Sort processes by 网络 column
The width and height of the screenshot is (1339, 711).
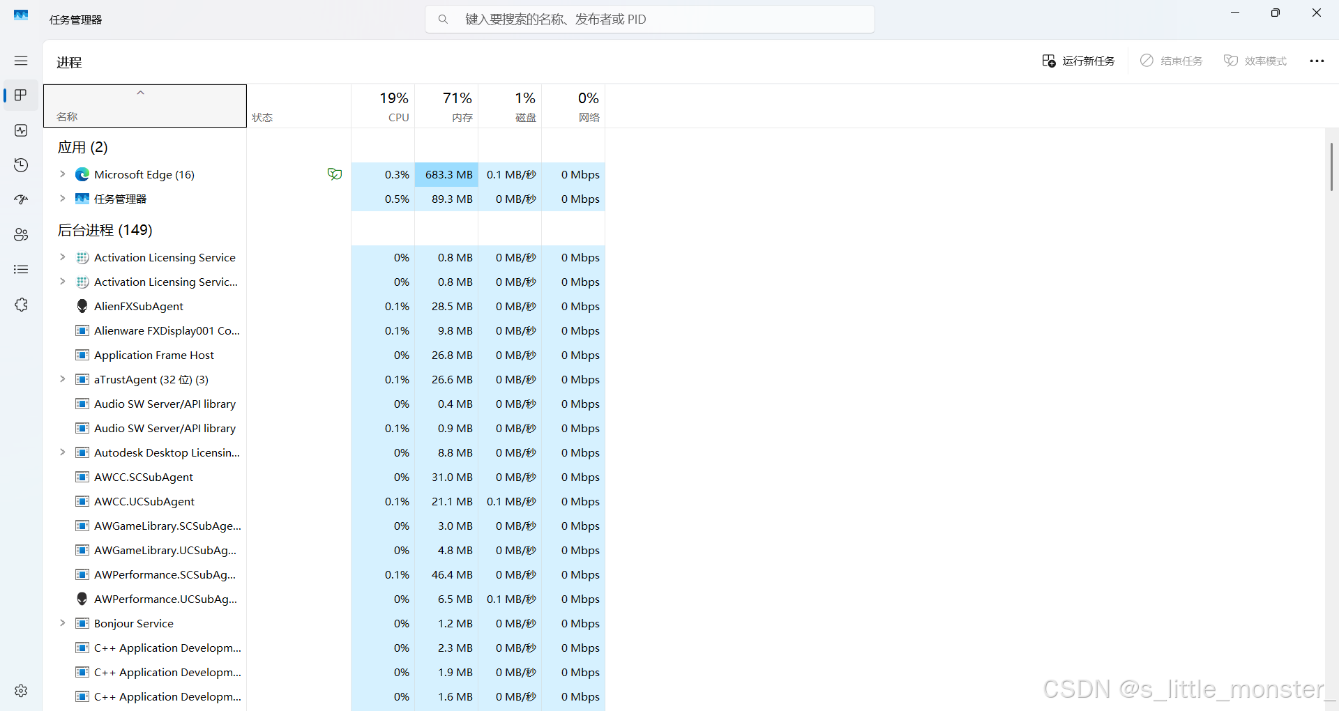[573, 106]
